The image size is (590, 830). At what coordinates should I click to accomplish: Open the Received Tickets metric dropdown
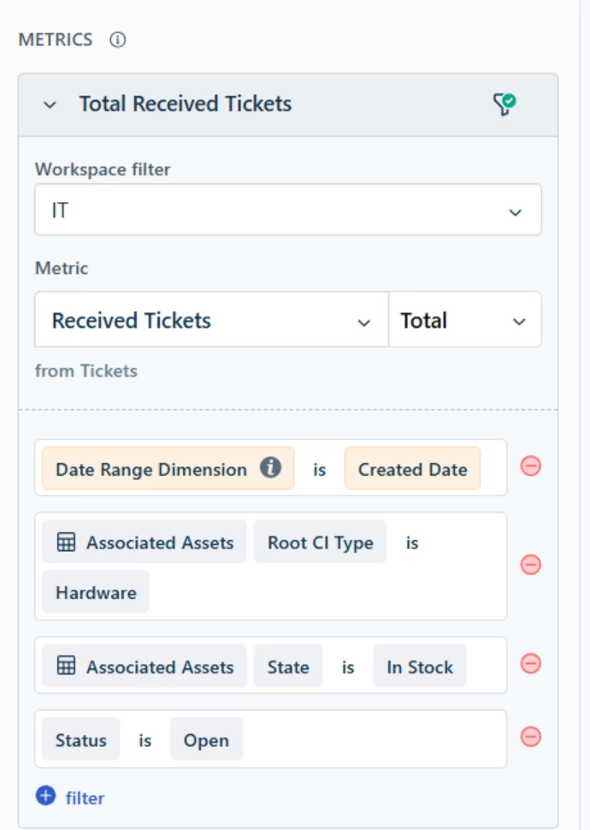click(x=212, y=320)
